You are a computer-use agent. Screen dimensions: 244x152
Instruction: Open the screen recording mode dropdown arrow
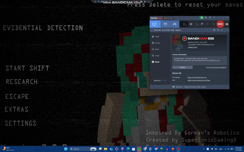[x=160, y=24]
